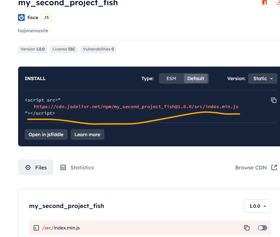Copy the install script snippet icon
This screenshot has width=280, height=237.
click(x=274, y=100)
